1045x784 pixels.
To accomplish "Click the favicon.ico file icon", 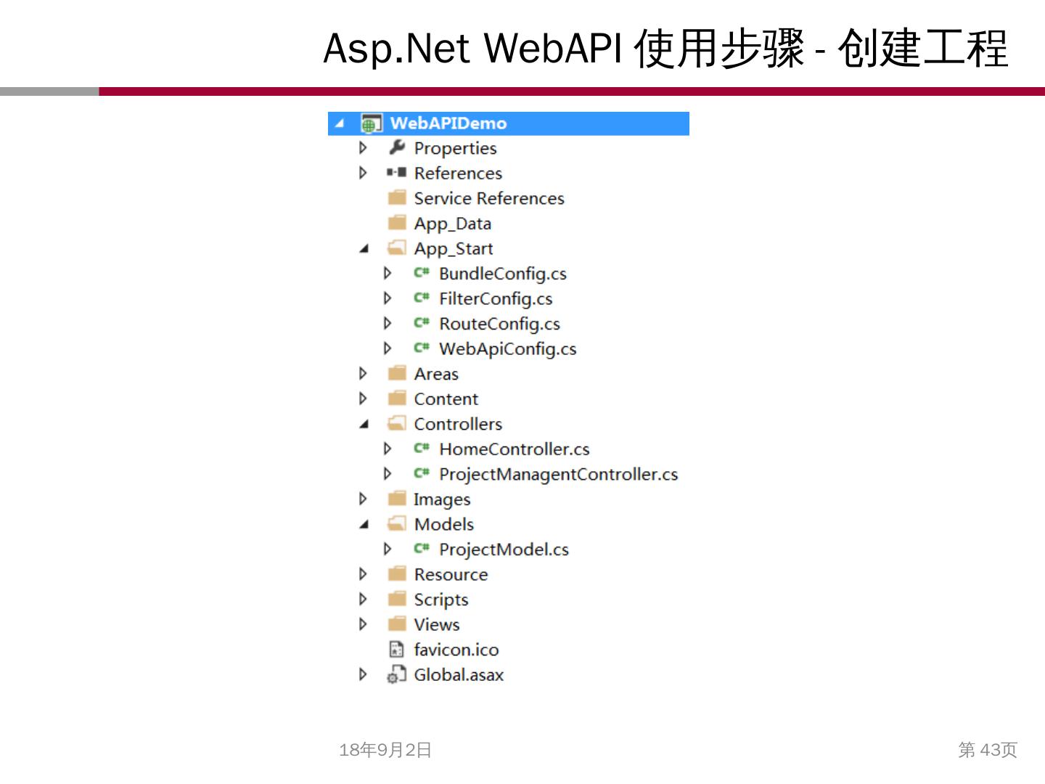I will coord(396,650).
